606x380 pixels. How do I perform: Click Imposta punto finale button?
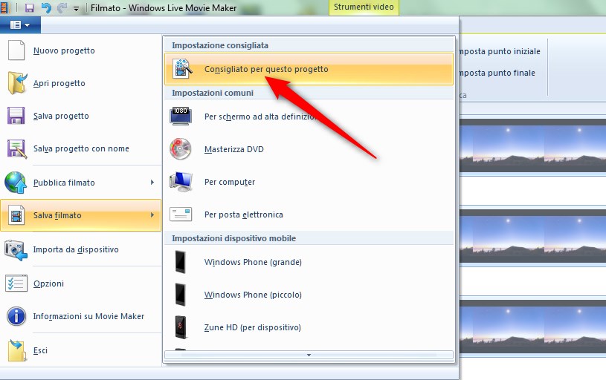click(x=497, y=73)
